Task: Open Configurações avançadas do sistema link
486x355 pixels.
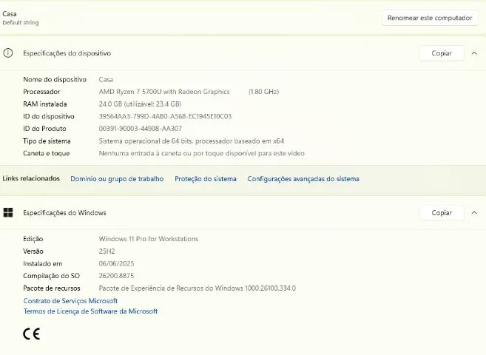Action: pyautogui.click(x=303, y=179)
